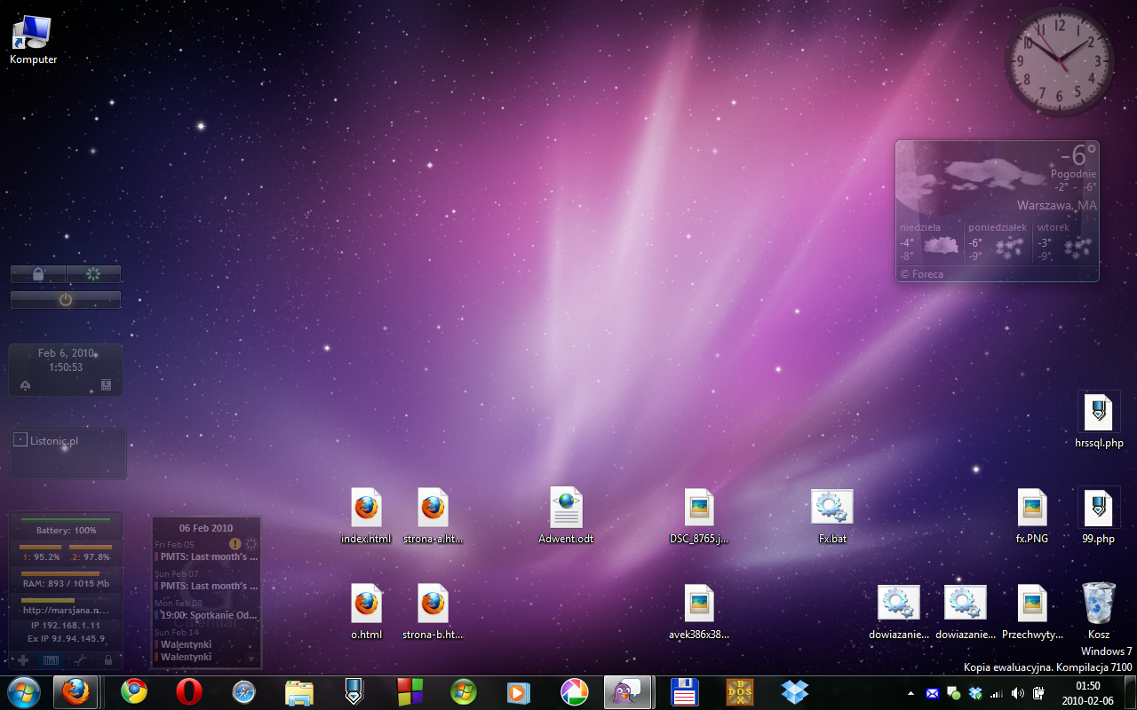The width and height of the screenshot is (1137, 710).
Task: Select the Adwent.odt desktop file
Action: click(566, 509)
